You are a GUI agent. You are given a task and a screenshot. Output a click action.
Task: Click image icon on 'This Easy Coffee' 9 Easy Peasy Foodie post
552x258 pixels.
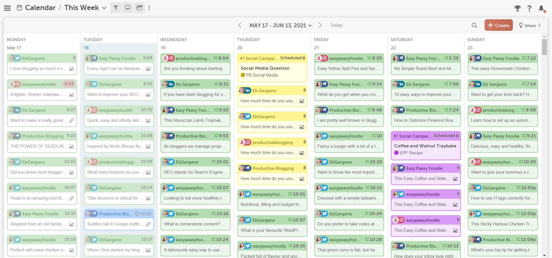tap(455, 179)
